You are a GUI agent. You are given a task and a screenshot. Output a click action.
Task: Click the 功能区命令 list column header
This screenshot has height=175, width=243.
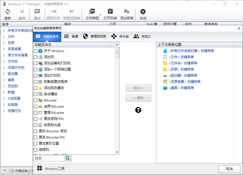(x=72, y=45)
